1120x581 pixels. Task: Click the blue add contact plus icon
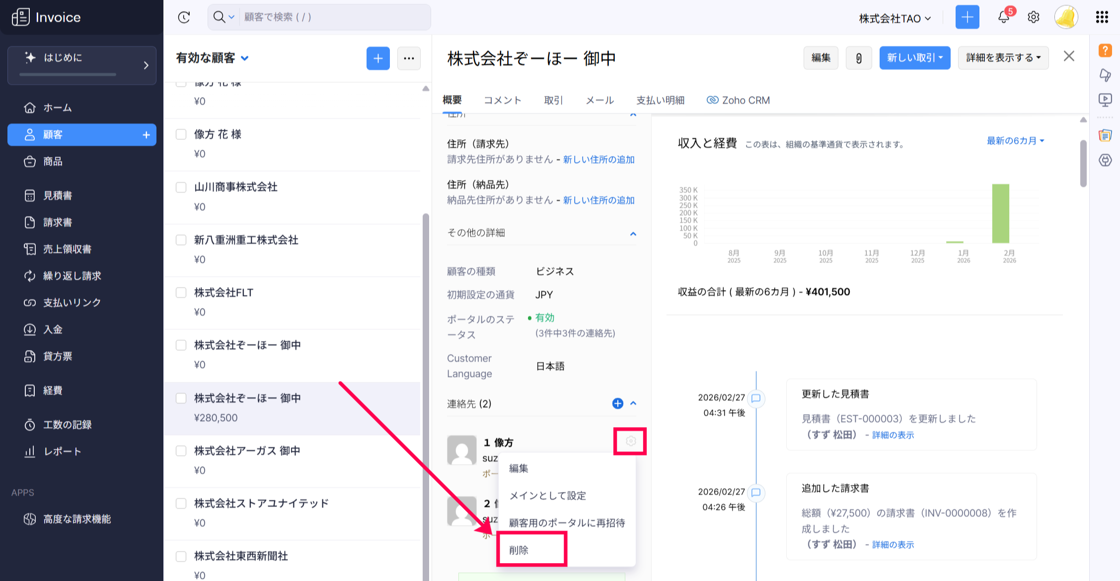[617, 403]
